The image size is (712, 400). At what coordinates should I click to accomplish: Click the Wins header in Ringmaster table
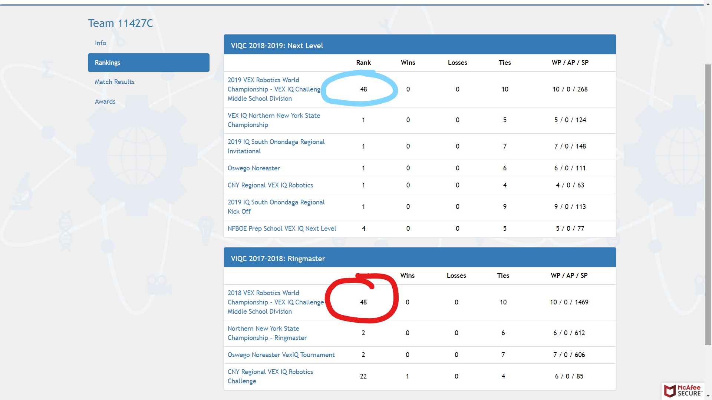pyautogui.click(x=407, y=276)
